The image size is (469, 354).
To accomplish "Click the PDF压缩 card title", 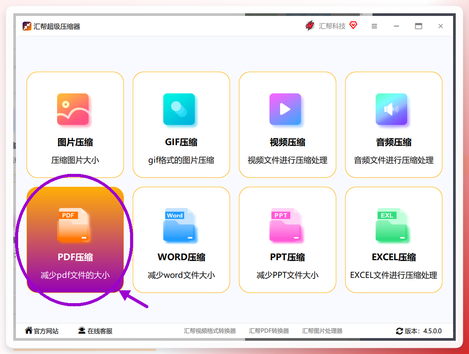I will 75,257.
